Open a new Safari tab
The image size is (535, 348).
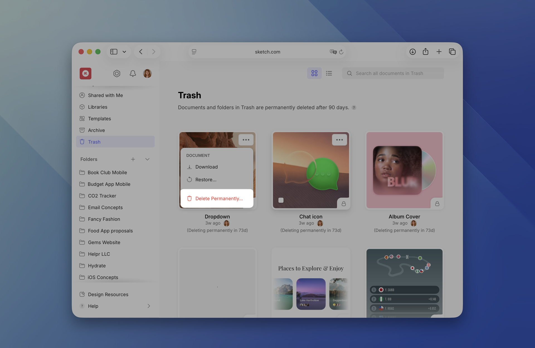439,52
